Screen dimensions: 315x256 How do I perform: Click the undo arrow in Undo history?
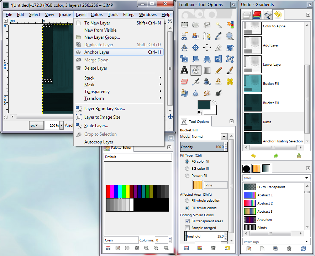(253, 156)
